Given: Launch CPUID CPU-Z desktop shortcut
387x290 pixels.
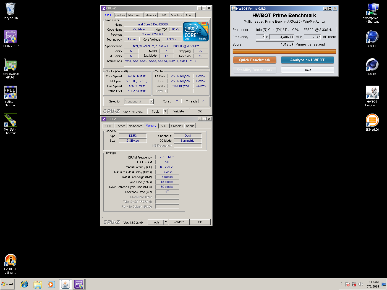Looking at the screenshot, I should point(10,39).
